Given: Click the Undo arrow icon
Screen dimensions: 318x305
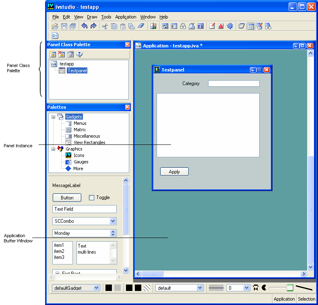Looking at the screenshot, I should [85, 26].
